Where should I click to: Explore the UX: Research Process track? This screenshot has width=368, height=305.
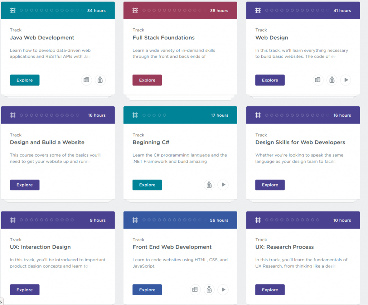tap(270, 290)
